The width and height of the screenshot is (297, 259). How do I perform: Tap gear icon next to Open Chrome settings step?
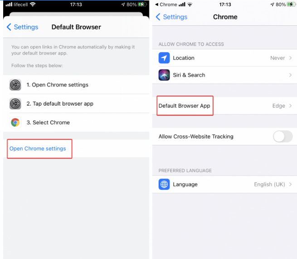point(15,85)
